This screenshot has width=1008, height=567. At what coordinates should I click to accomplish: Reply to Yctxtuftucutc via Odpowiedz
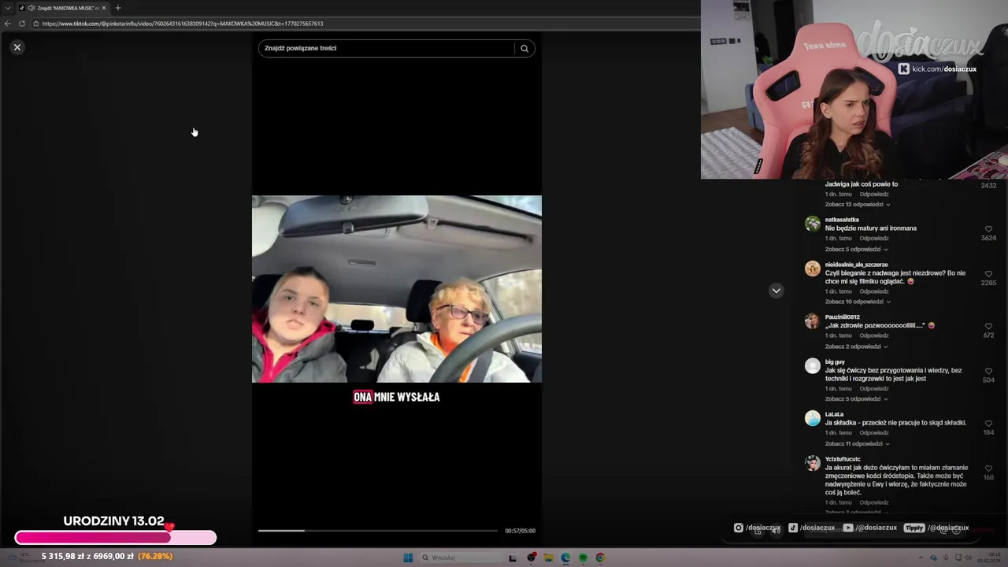874,502
